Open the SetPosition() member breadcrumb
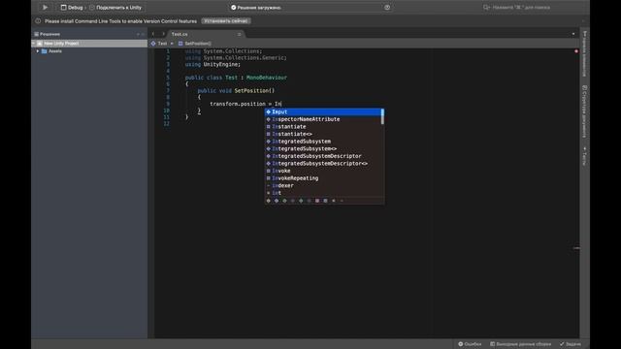 [x=194, y=43]
